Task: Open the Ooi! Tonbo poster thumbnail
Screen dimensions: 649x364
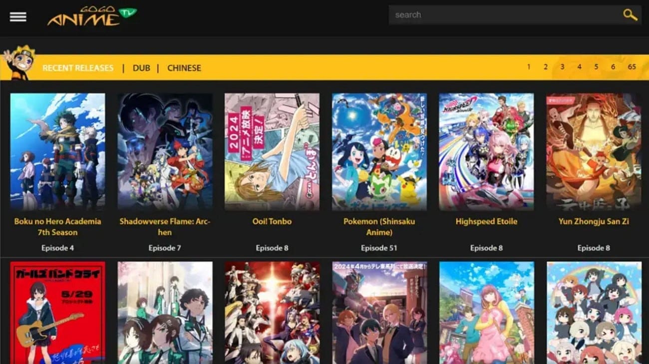Action: coord(272,152)
